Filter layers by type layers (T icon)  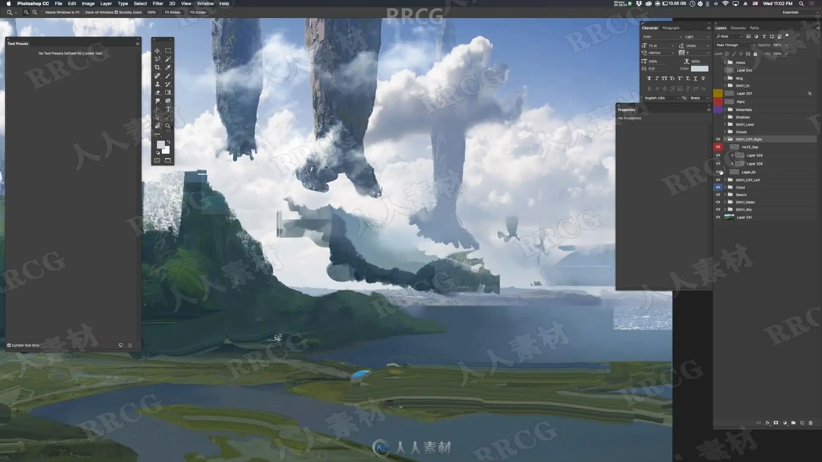click(x=764, y=36)
